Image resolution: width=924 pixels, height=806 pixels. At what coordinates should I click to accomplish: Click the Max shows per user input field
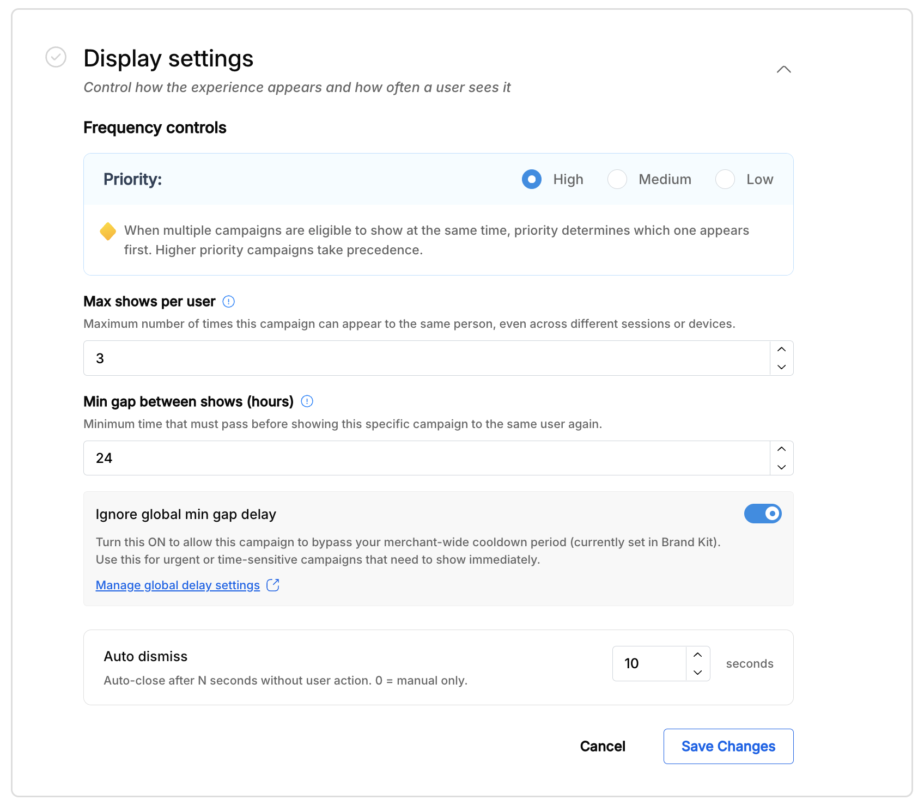427,358
